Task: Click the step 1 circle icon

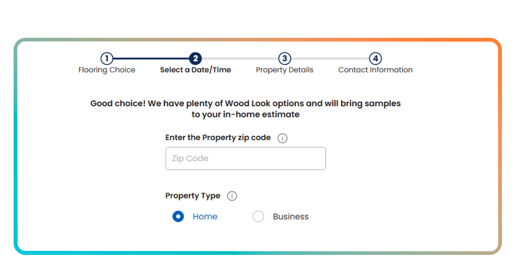Action: [107, 58]
